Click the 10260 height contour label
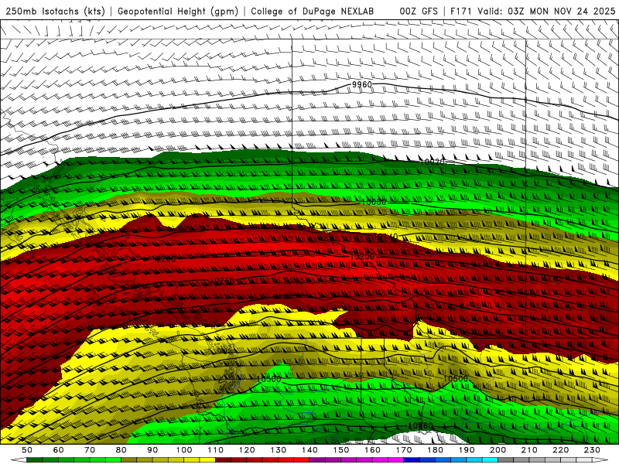The width and height of the screenshot is (619, 464). (222, 281)
